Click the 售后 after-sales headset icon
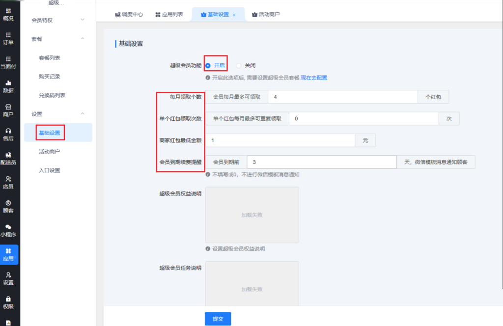 coord(8,131)
